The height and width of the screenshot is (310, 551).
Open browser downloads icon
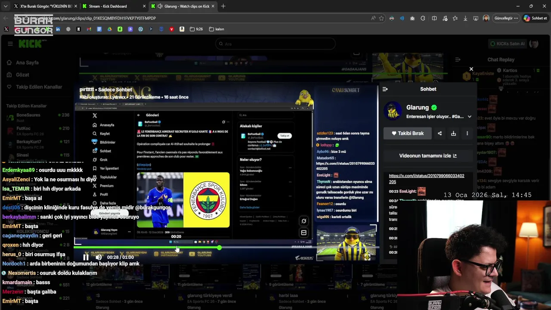465,18
